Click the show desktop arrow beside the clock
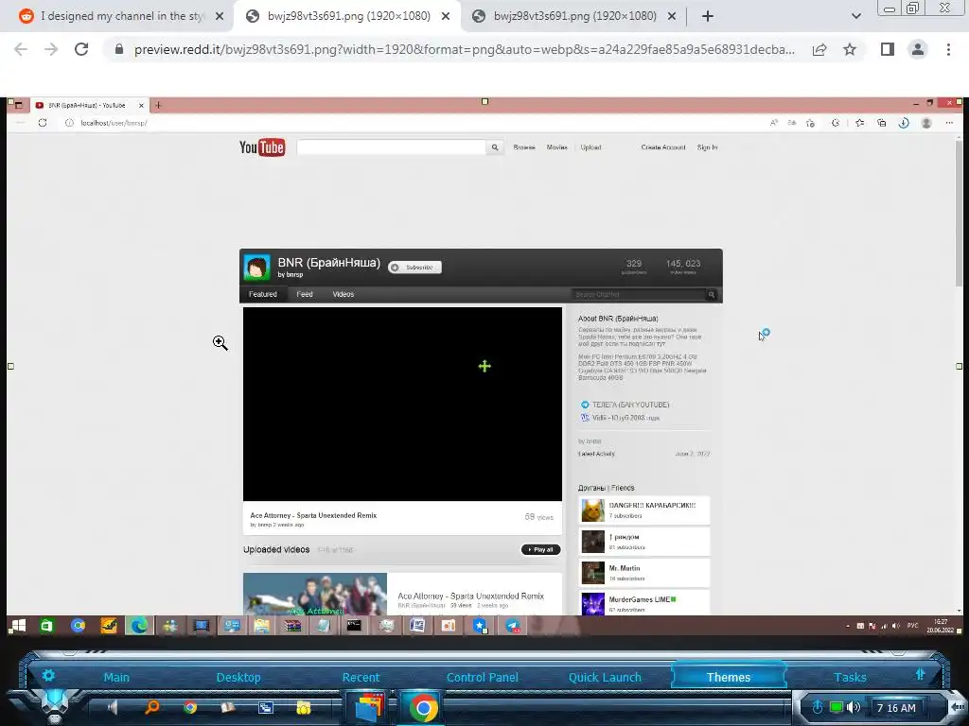969x726 pixels. tap(956, 707)
